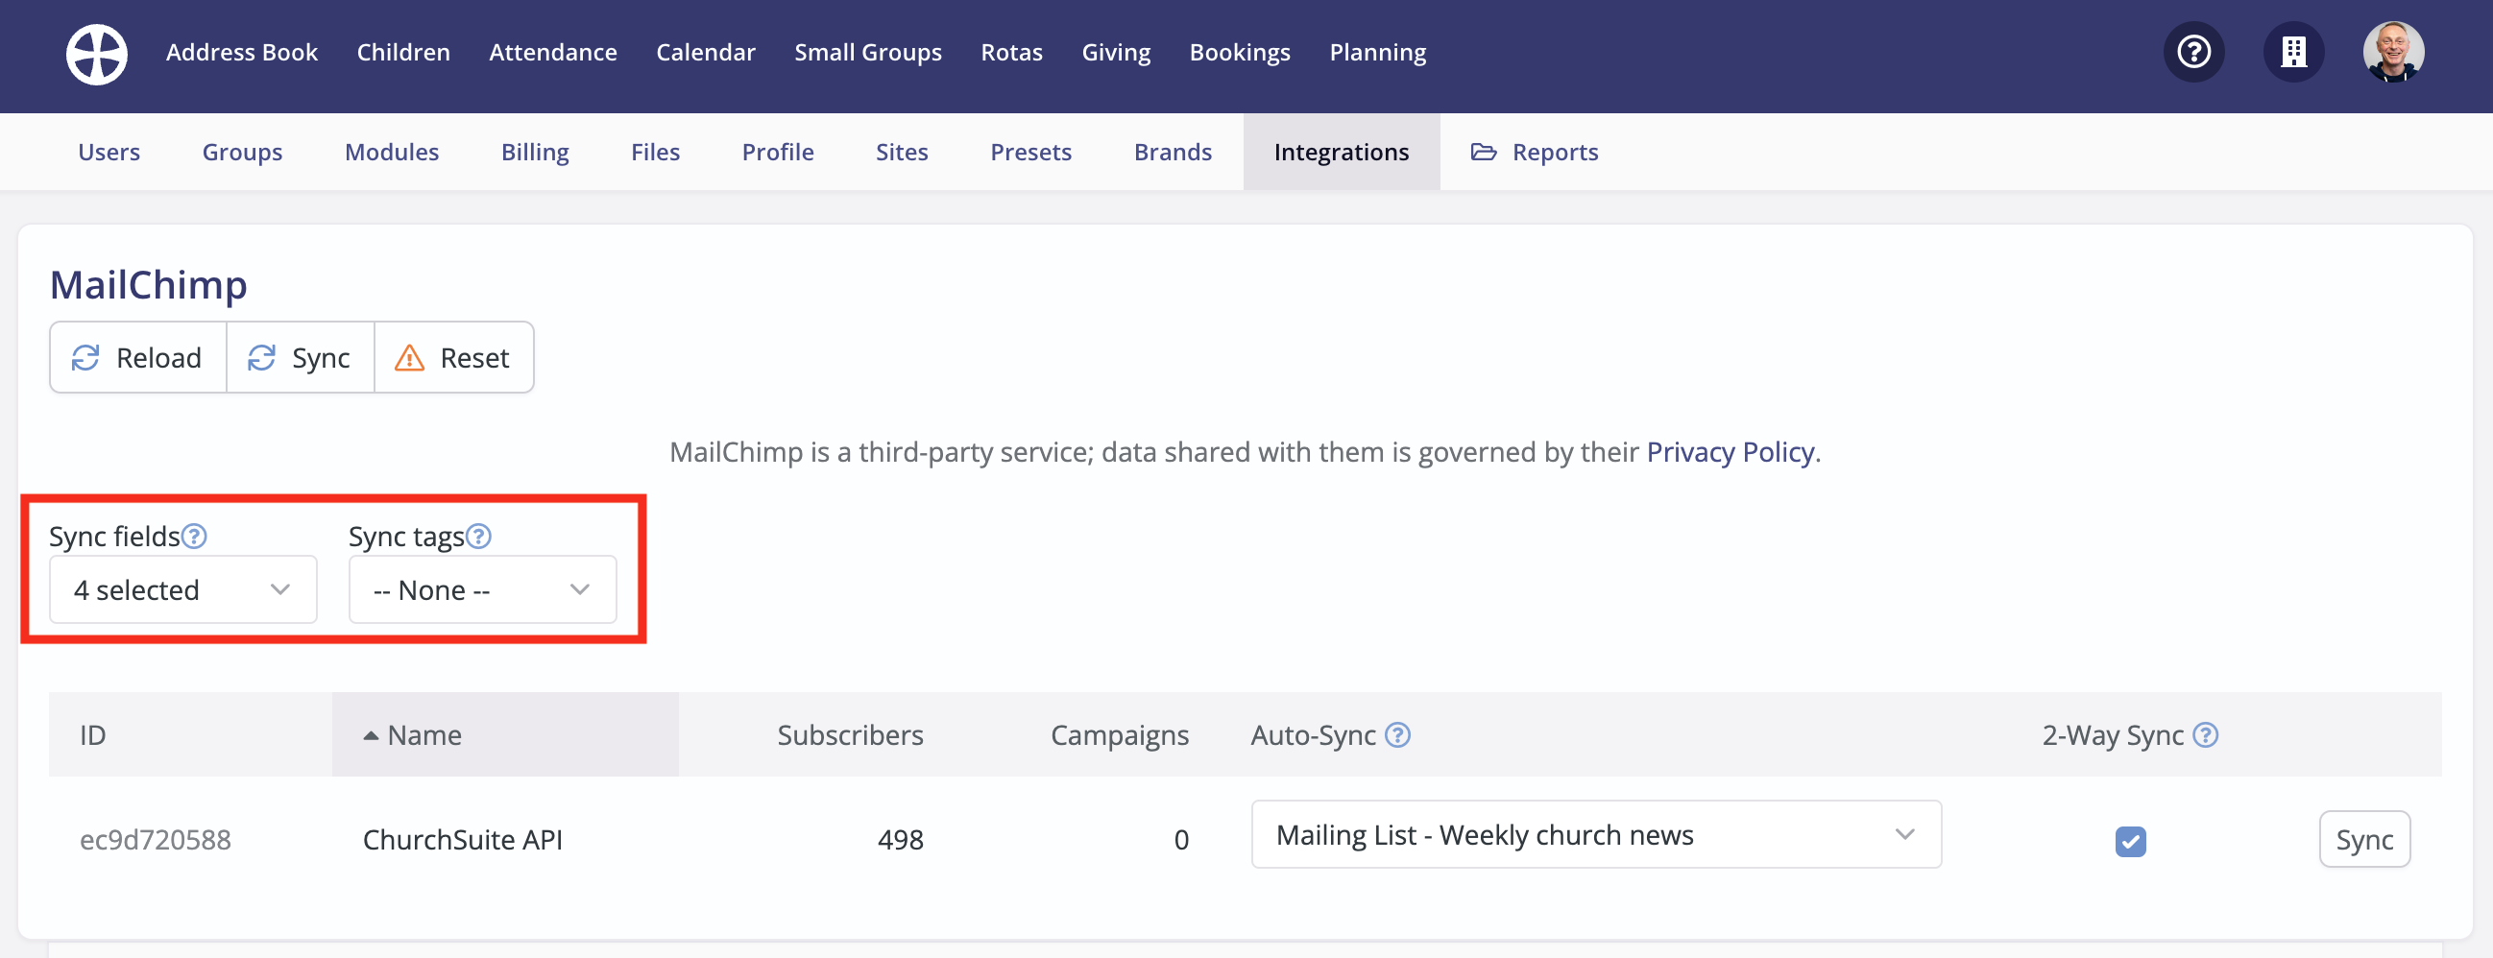Switch to the Sites tab
This screenshot has width=2493, height=958.
point(901,152)
